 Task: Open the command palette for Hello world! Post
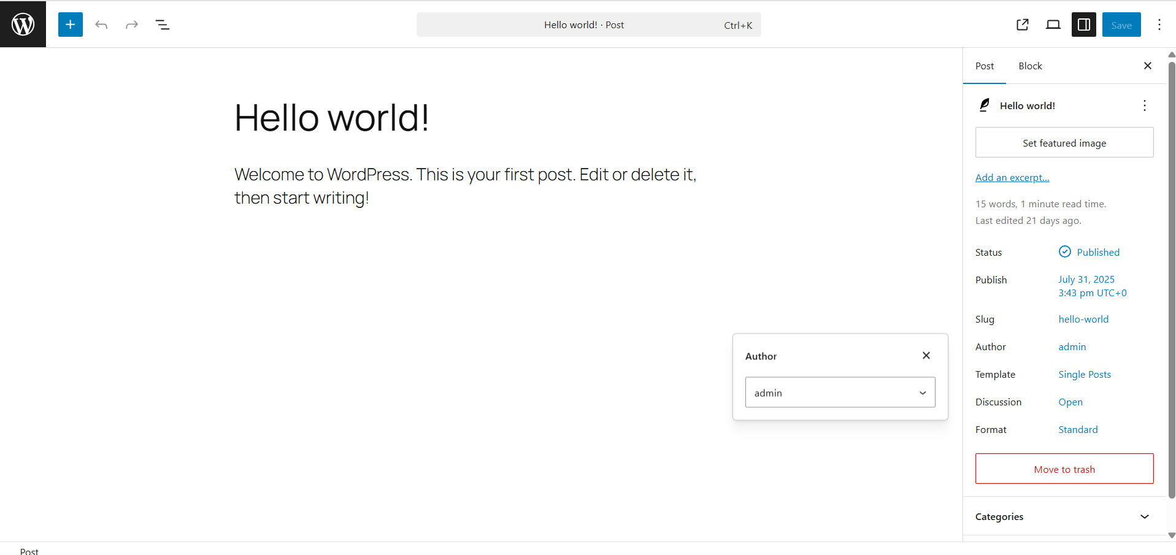coord(589,25)
